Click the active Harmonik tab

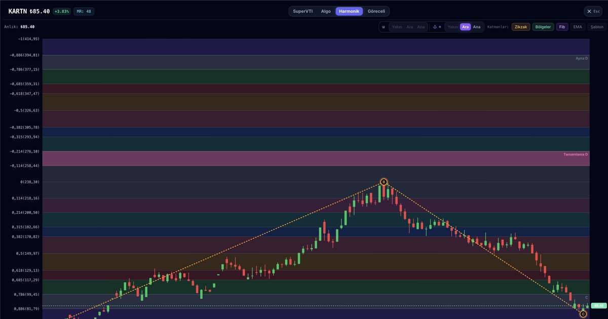pyautogui.click(x=349, y=11)
